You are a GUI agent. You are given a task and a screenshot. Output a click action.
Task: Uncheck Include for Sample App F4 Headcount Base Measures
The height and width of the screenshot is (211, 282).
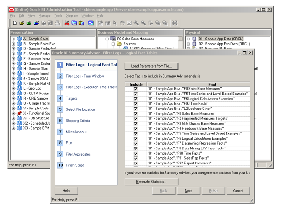point(136,129)
